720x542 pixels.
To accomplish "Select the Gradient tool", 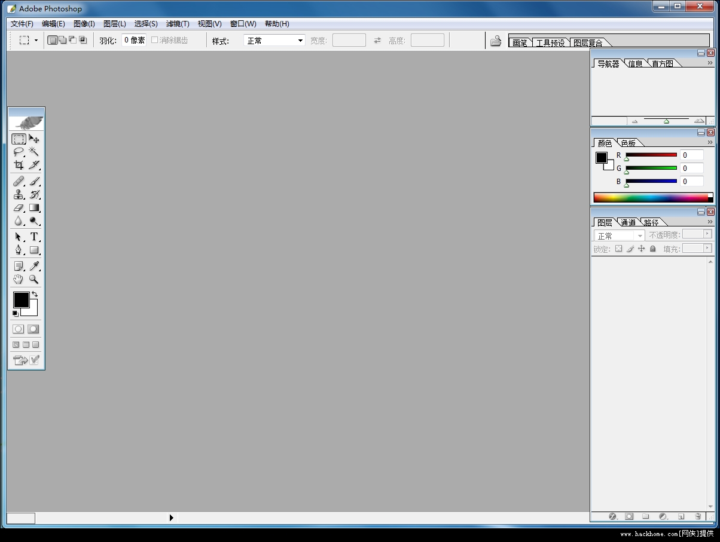I will pyautogui.click(x=34, y=207).
